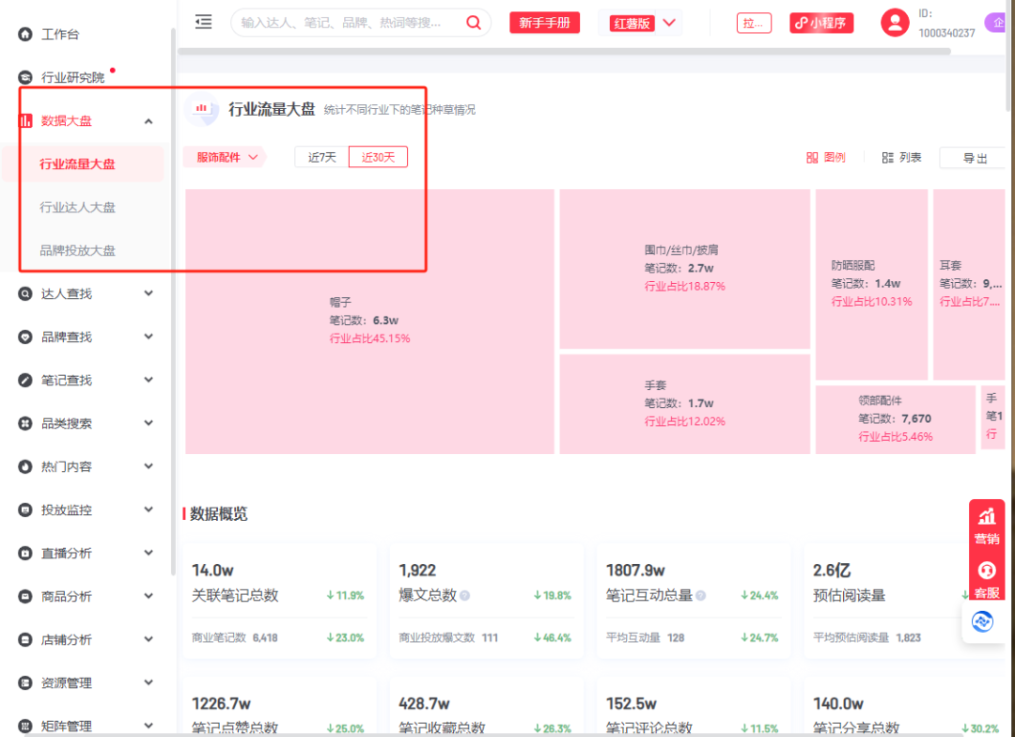Click the 直播分析 sidebar icon
1015x737 pixels.
pos(24,553)
